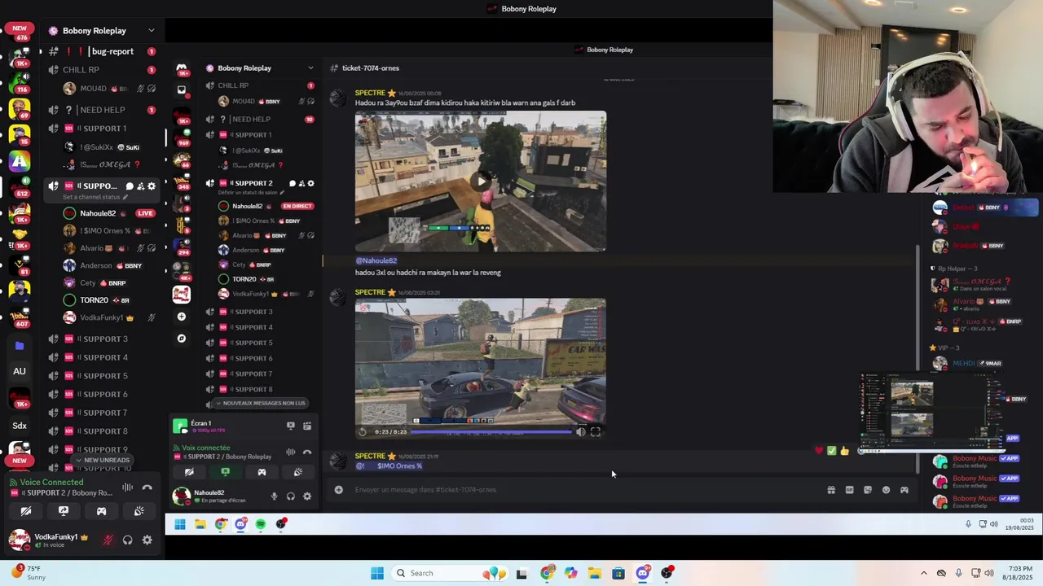The width and height of the screenshot is (1043, 586).
Task: Open settings gear beside Nahoule82 user panel
Action: [307, 496]
